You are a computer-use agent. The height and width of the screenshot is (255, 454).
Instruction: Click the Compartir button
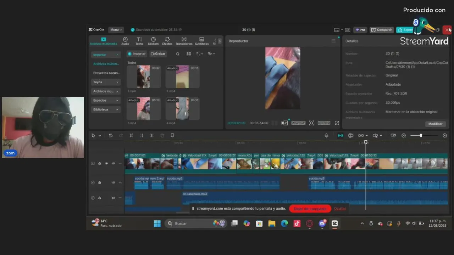click(x=382, y=30)
